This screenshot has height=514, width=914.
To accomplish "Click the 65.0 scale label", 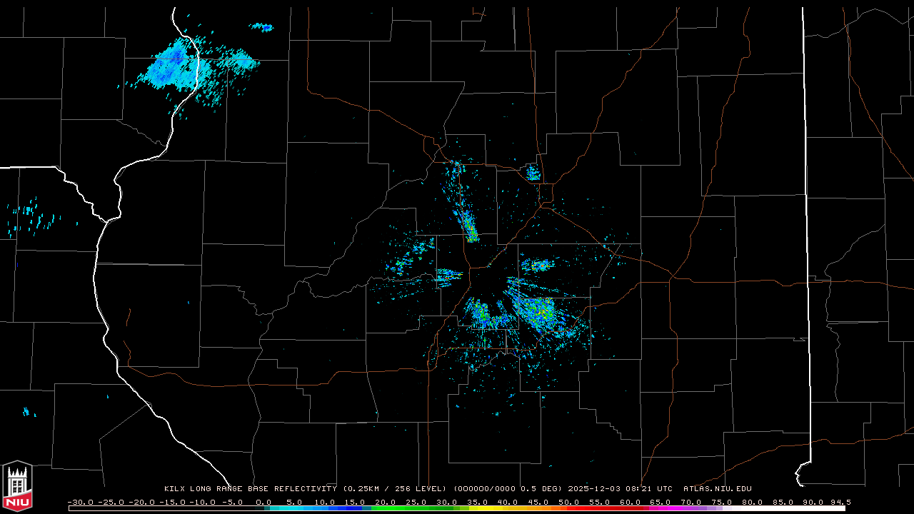I will pyautogui.click(x=661, y=502).
